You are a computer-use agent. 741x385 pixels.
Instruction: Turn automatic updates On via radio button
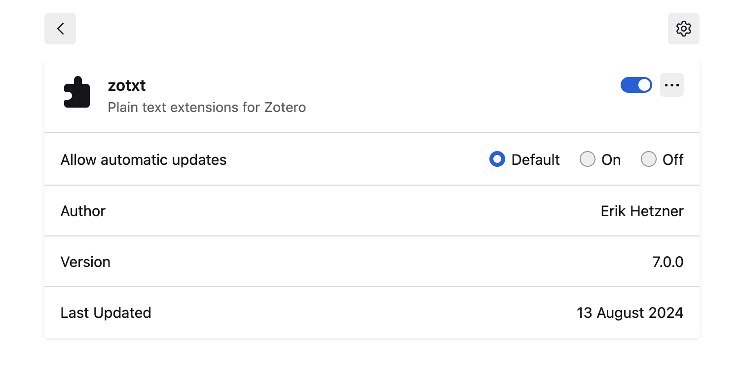coord(587,159)
